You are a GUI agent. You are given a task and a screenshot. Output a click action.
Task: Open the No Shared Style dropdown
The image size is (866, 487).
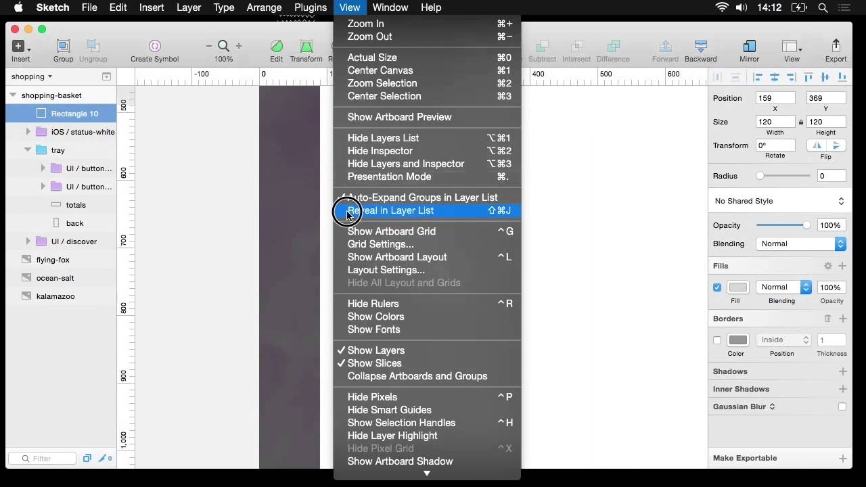point(779,201)
